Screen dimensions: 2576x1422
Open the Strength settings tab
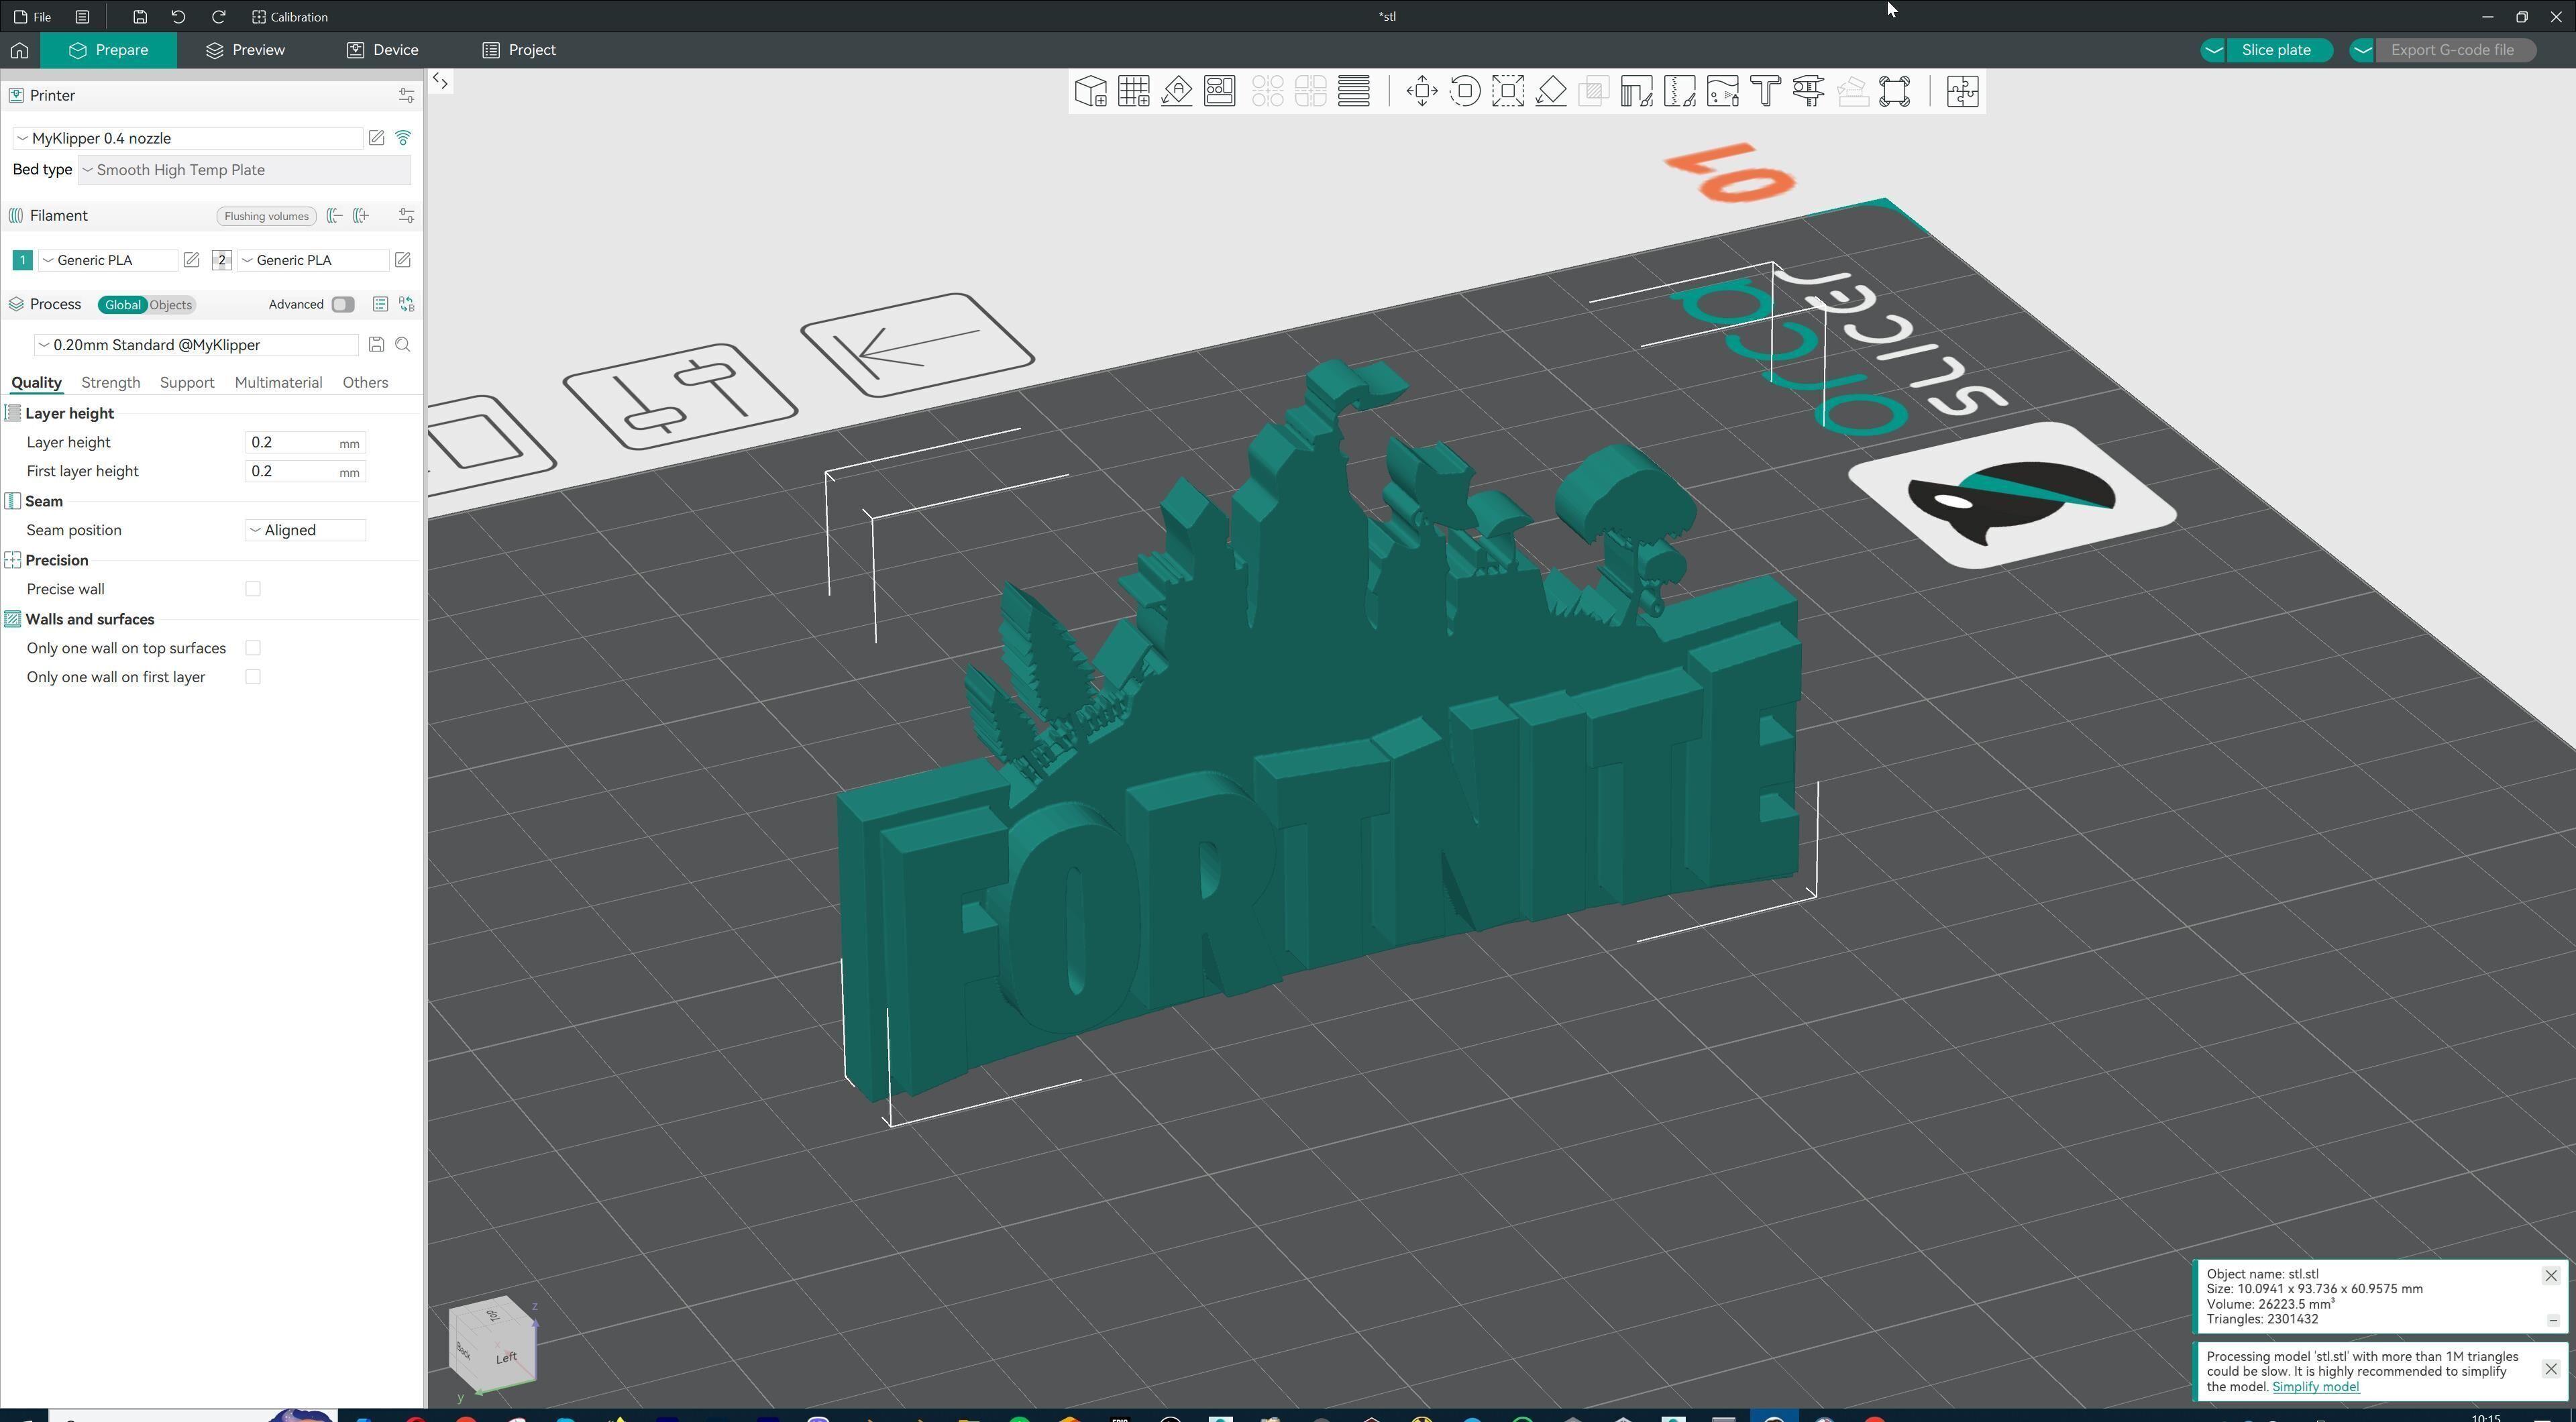110,383
